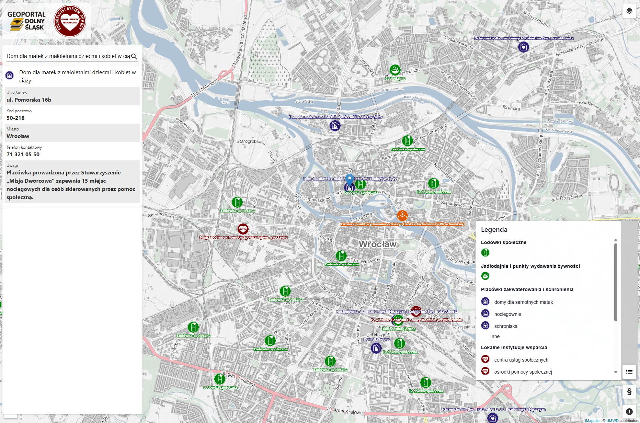Click the city value 'Wrocław' in panel
Screen dimensions: 640x423
[x=18, y=136]
